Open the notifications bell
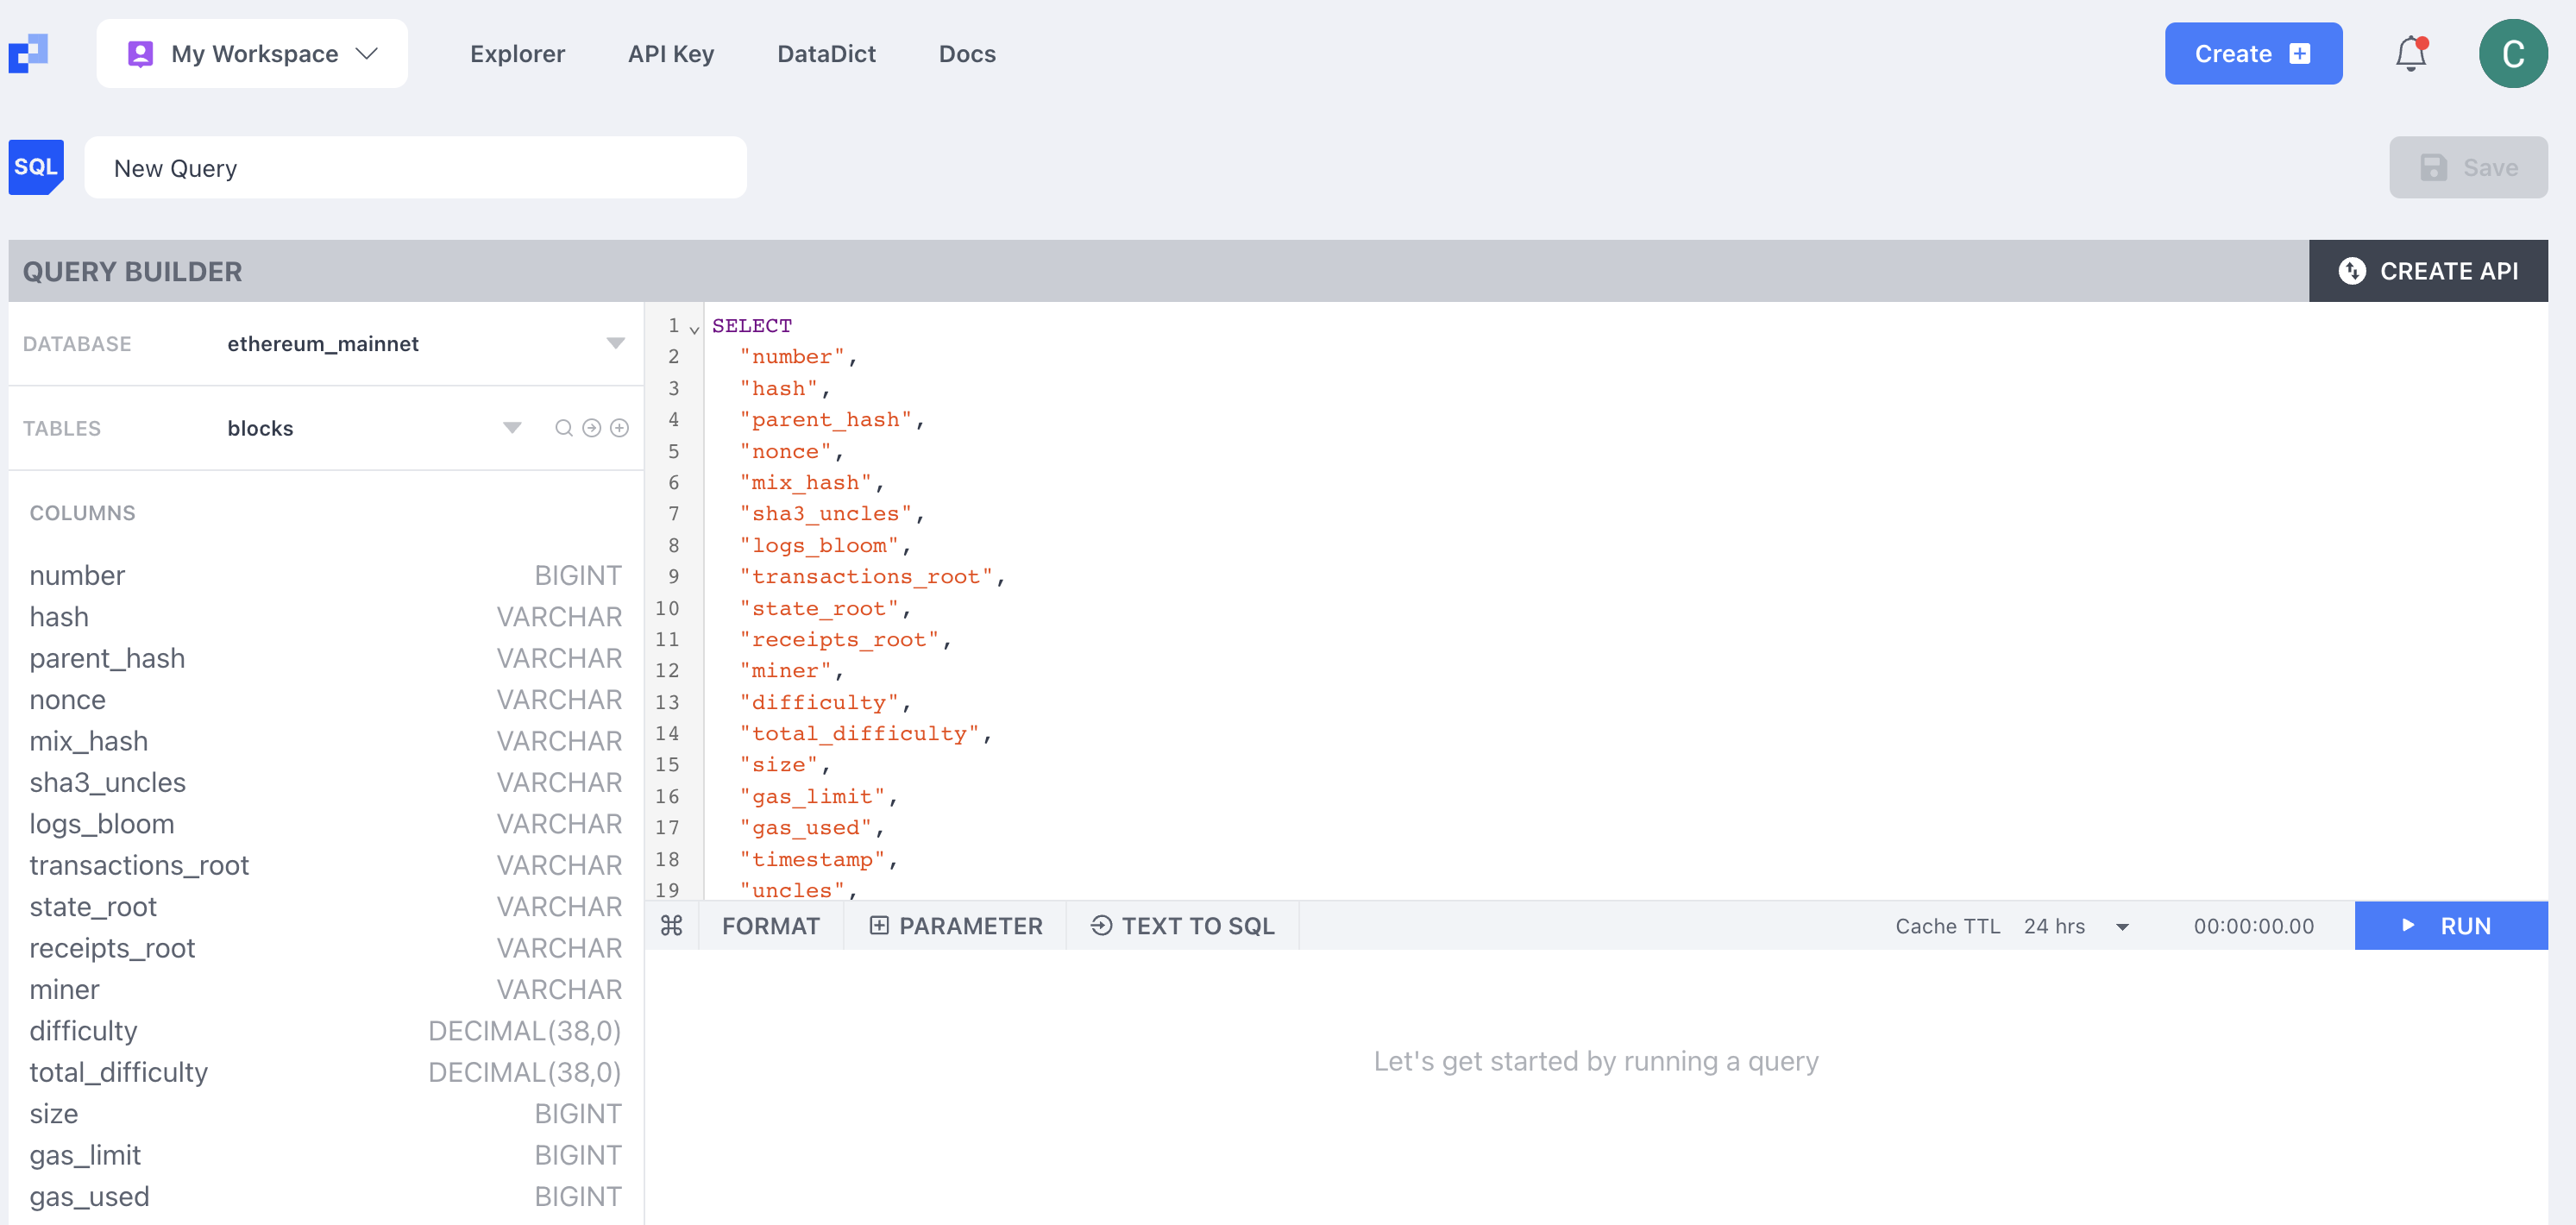This screenshot has width=2576, height=1225. pyautogui.click(x=2411, y=54)
